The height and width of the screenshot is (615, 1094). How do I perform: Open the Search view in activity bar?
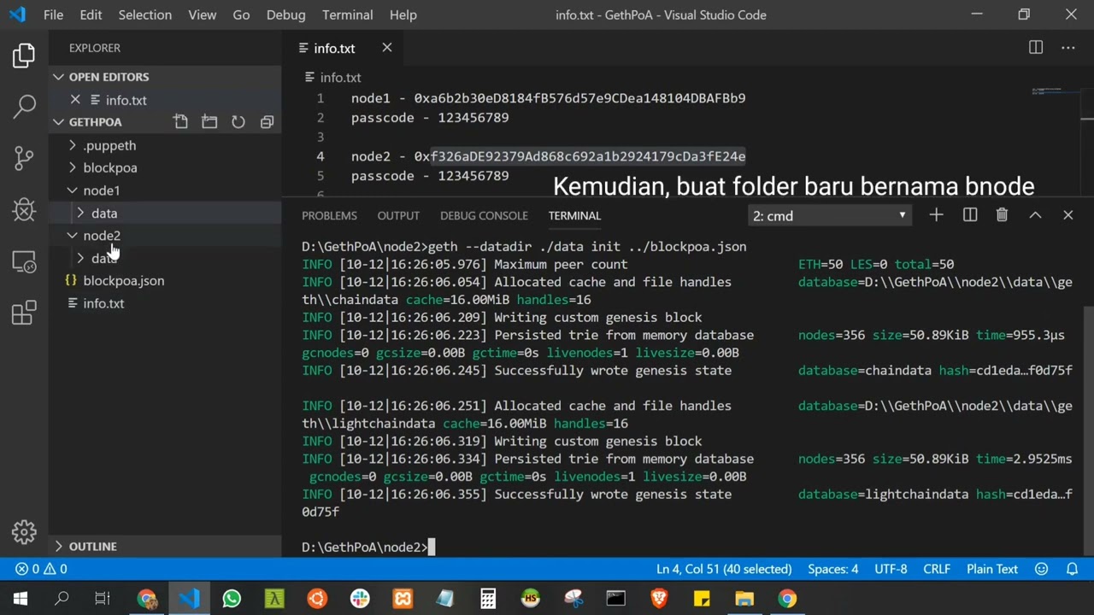point(24,107)
